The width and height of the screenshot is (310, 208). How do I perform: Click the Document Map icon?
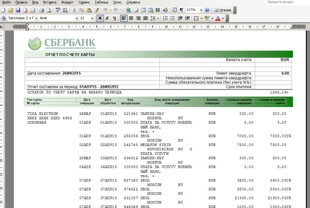coord(174,10)
